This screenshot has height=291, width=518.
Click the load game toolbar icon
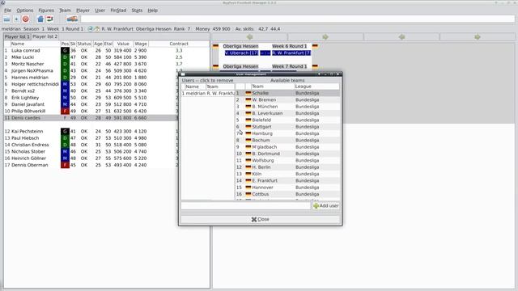(x=7, y=19)
